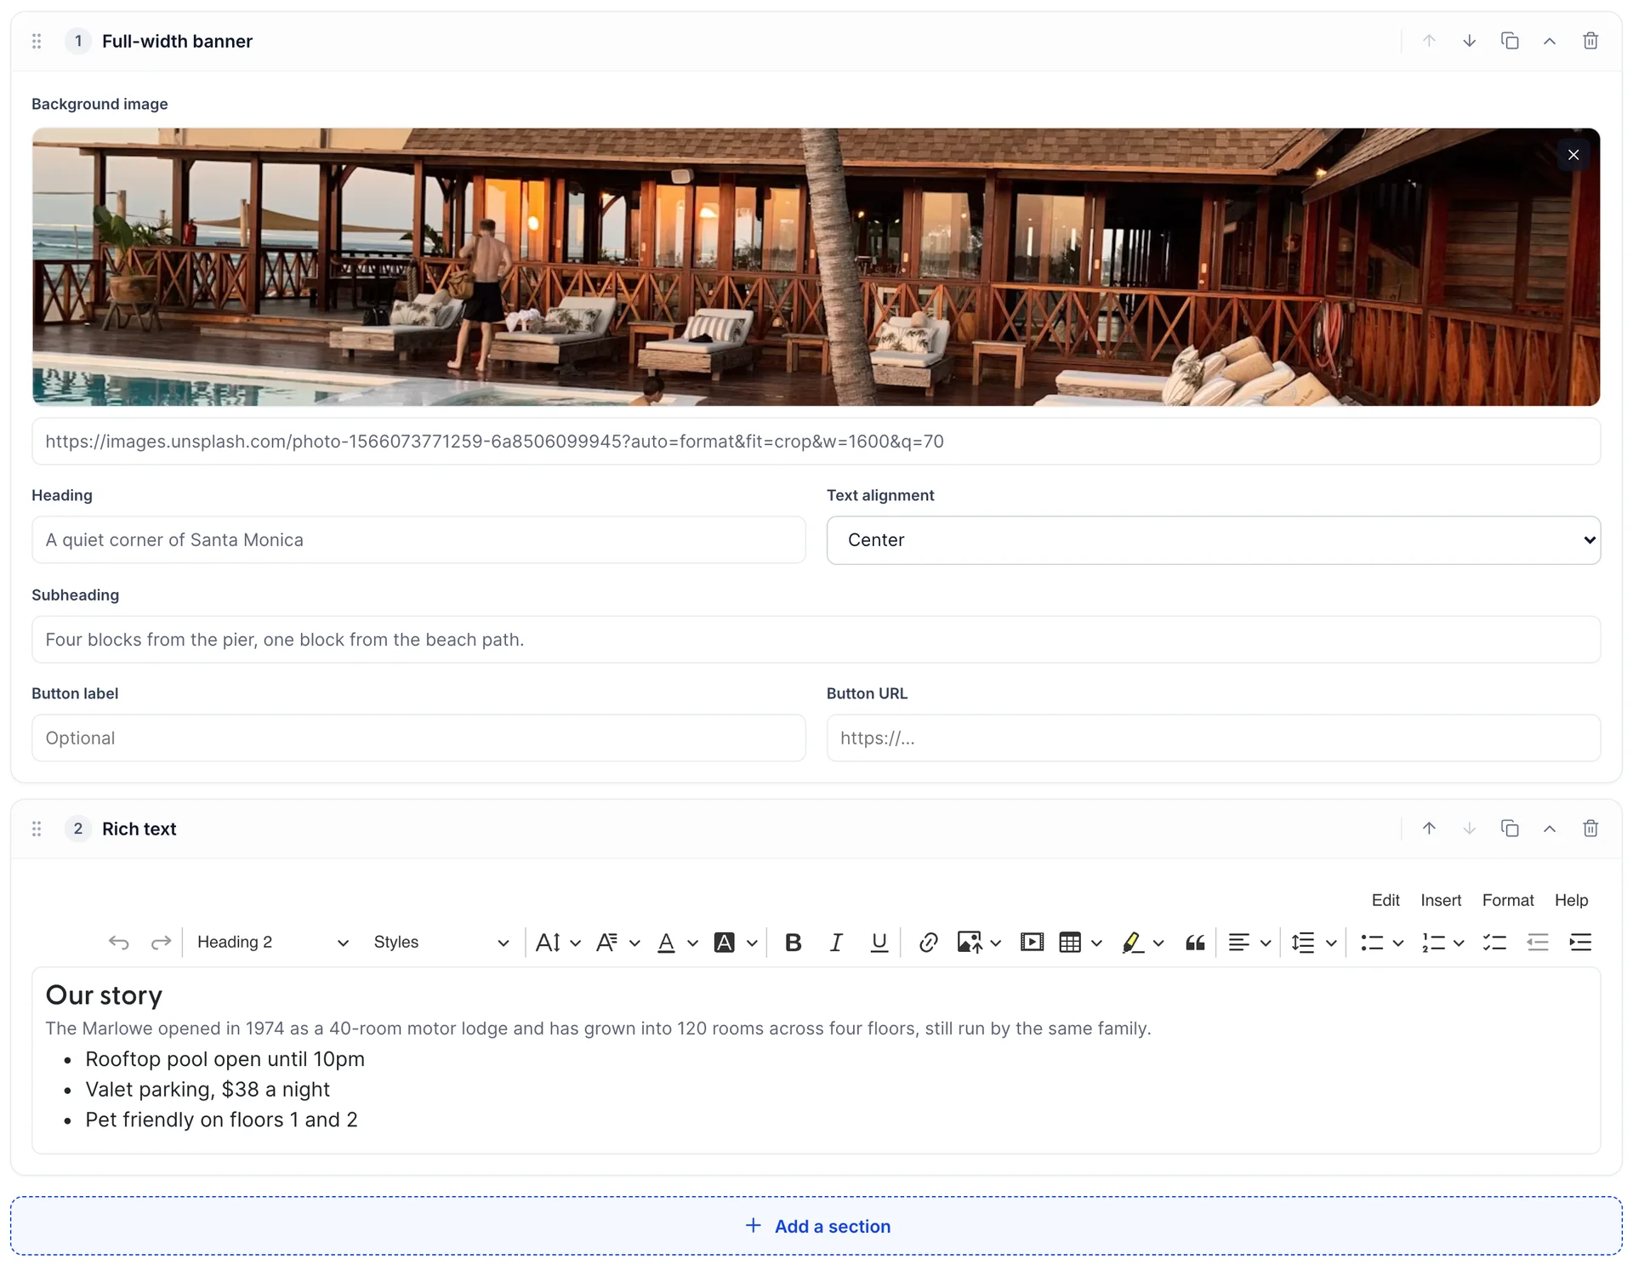Viewport: 1633px width, 1265px height.
Task: Click the font color icon
Action: [667, 942]
